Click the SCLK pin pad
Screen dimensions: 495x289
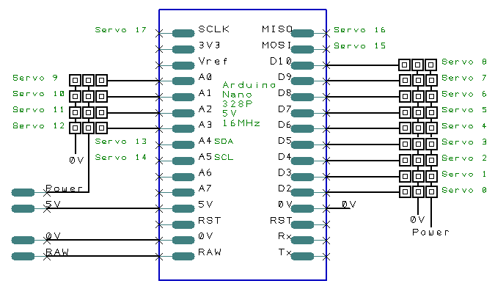tap(183, 33)
